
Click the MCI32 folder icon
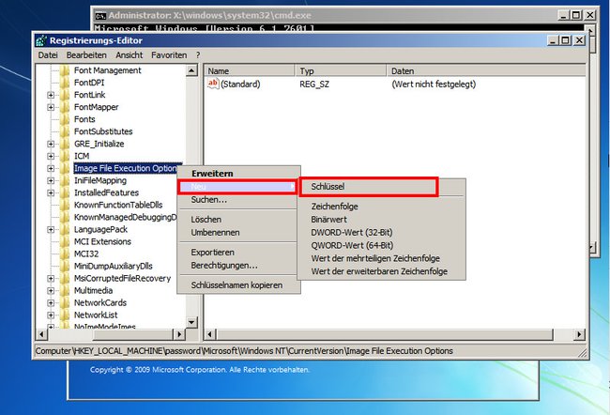point(65,254)
